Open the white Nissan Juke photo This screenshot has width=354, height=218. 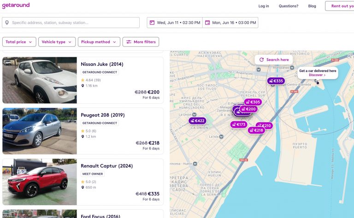40,80
